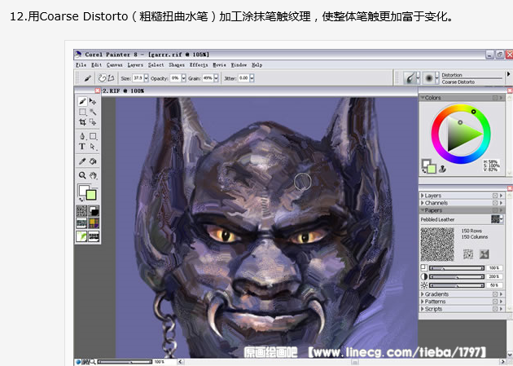The image size is (513, 366).
Task: Open the pattern selector in toolbox
Action: point(81,223)
